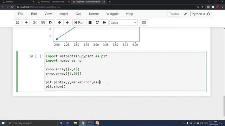Open the View menu
The width and height of the screenshot is (225, 126).
(48, 14)
